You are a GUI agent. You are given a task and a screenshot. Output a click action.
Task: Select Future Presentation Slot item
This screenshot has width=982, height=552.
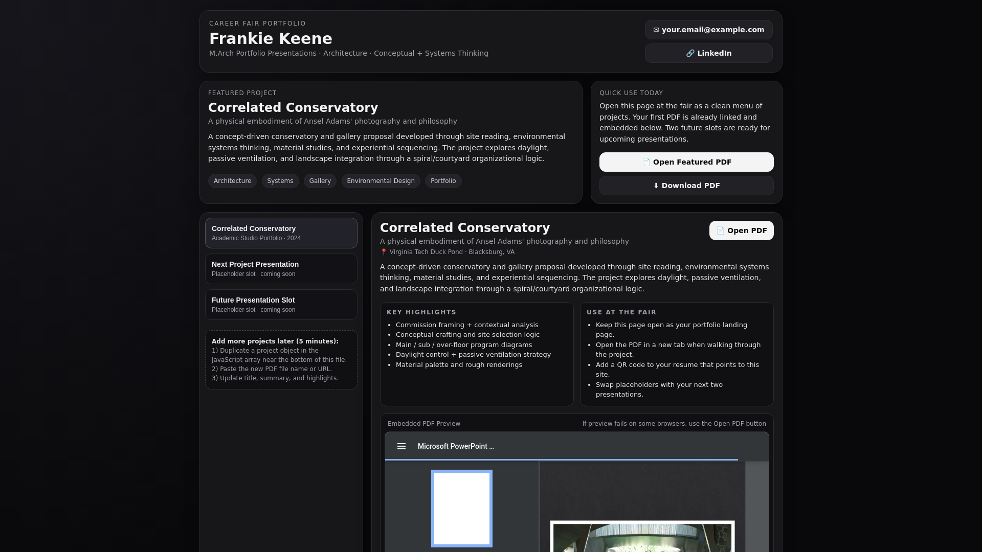point(281,305)
